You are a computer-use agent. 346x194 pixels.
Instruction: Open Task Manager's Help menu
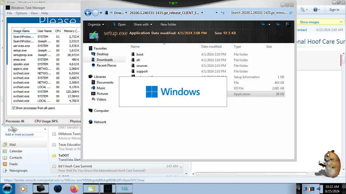point(45,13)
